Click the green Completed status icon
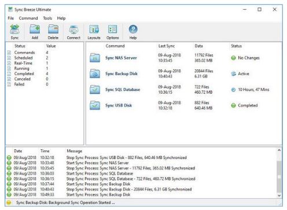 (233, 105)
